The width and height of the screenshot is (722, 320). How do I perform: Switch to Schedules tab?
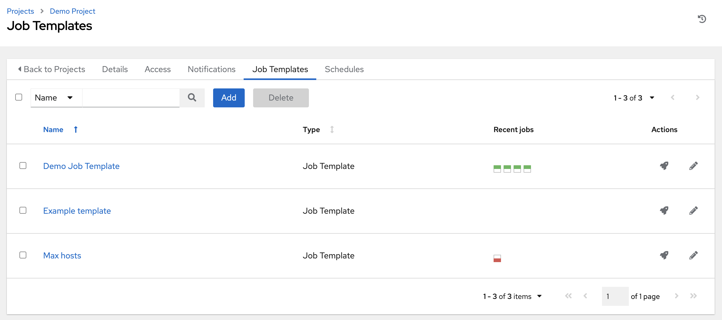point(344,69)
